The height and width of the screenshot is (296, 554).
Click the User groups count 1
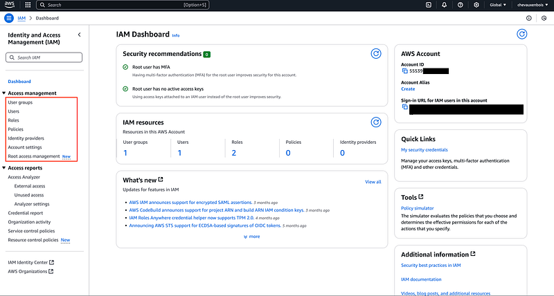coord(125,153)
